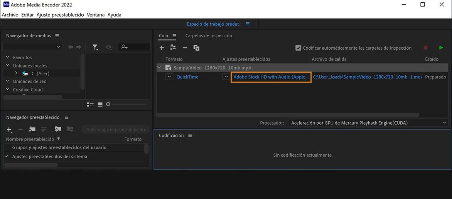This screenshot has width=452, height=199.
Task: Click the media browser tree vertical scrollbar
Action: (x=83, y=72)
